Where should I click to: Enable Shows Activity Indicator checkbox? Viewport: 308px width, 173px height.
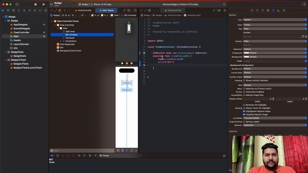point(244,80)
